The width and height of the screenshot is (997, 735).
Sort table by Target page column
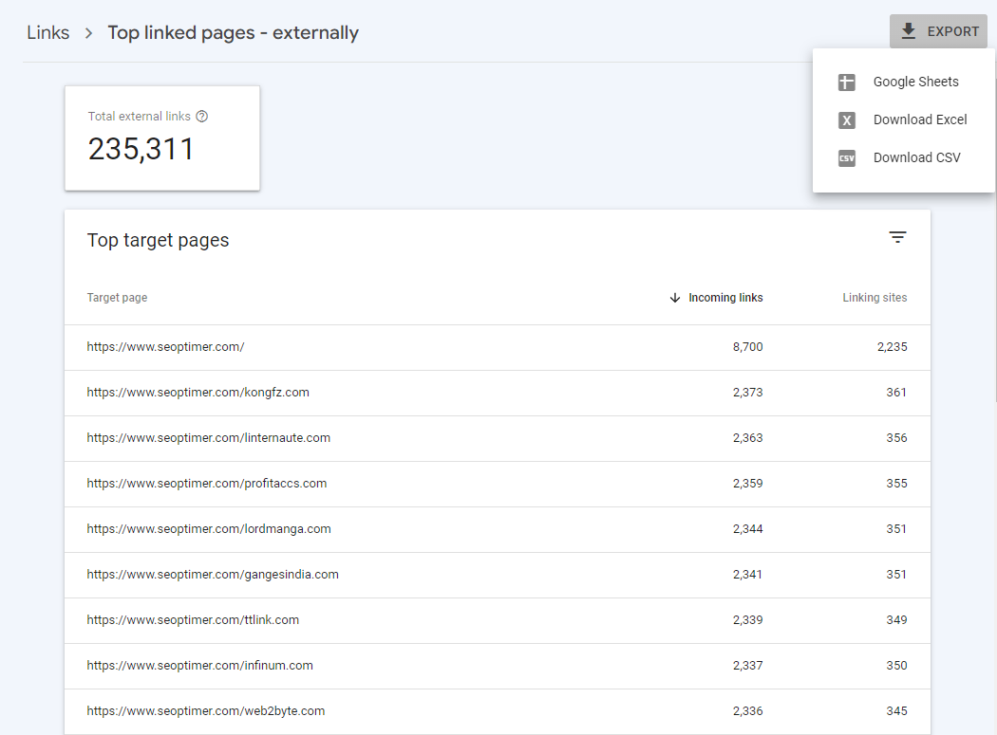[117, 298]
